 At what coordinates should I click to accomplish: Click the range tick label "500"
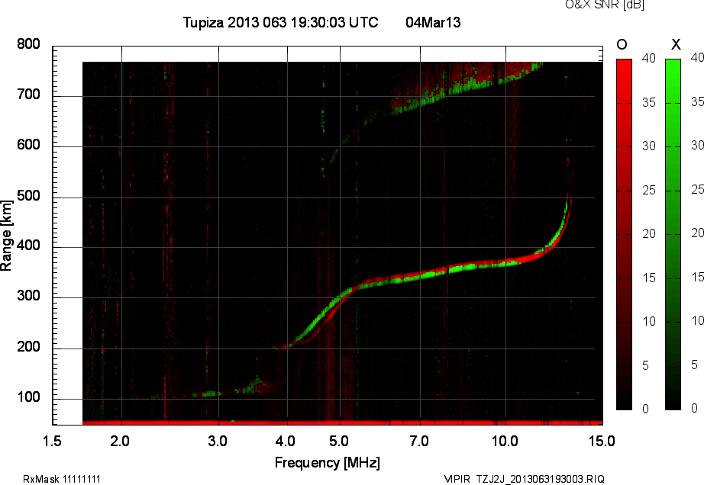click(28, 196)
